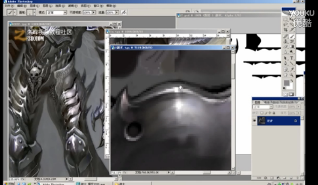This screenshot has width=318, height=185.
Task: Create a new layer in Layers panel
Action: 291,178
